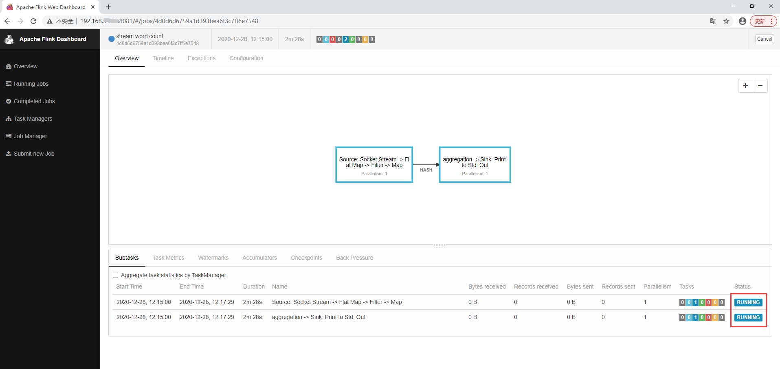Click the job name stream word count

click(x=140, y=36)
